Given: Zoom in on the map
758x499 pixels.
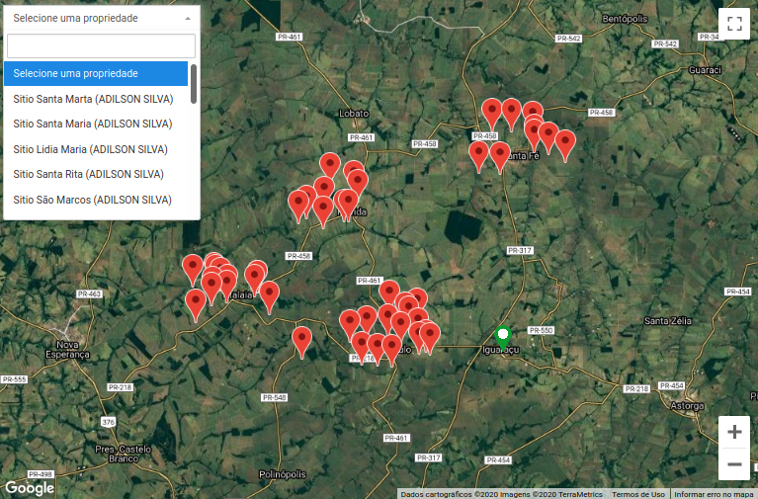Looking at the screenshot, I should 734,431.
